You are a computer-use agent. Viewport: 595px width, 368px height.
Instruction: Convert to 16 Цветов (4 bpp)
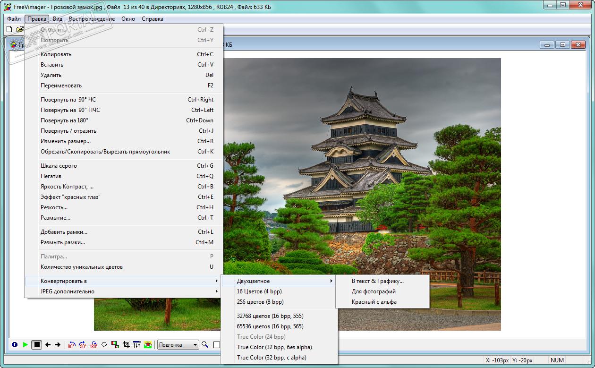click(279, 291)
